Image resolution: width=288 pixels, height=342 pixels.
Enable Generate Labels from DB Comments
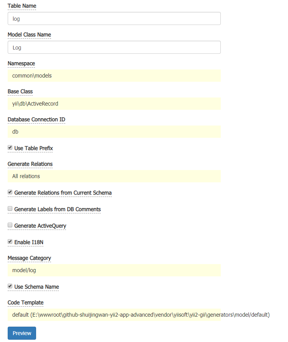10,209
